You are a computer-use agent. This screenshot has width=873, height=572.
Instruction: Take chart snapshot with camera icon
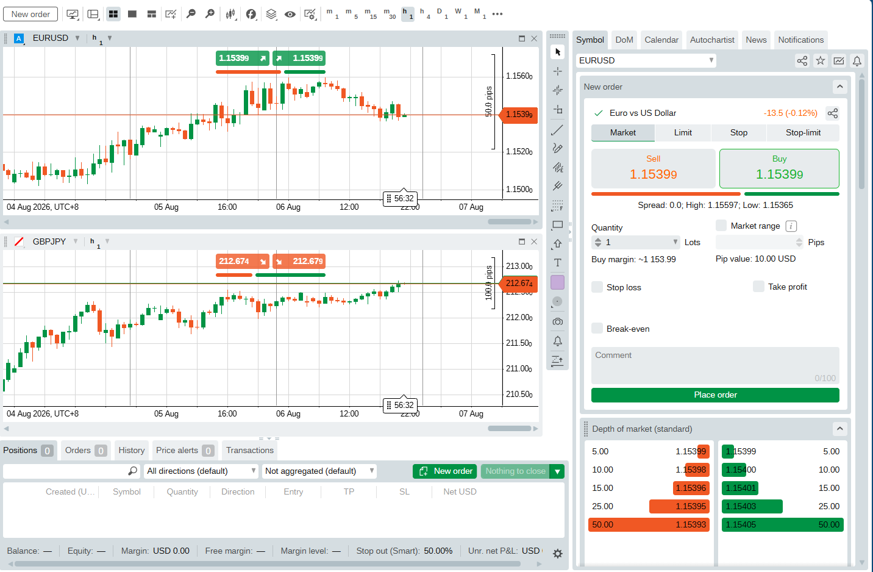tap(557, 321)
